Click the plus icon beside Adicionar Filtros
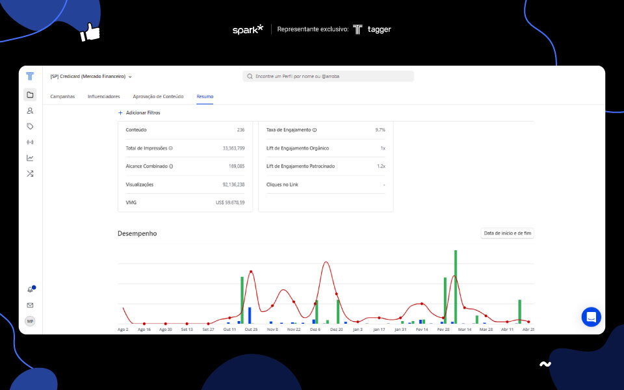This screenshot has height=390, width=624. (120, 113)
